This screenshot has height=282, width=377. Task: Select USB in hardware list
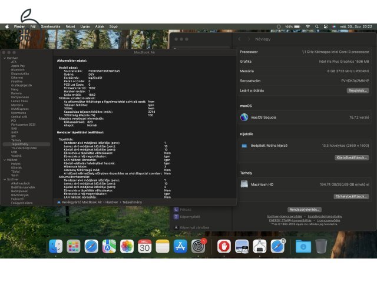coord(14,152)
